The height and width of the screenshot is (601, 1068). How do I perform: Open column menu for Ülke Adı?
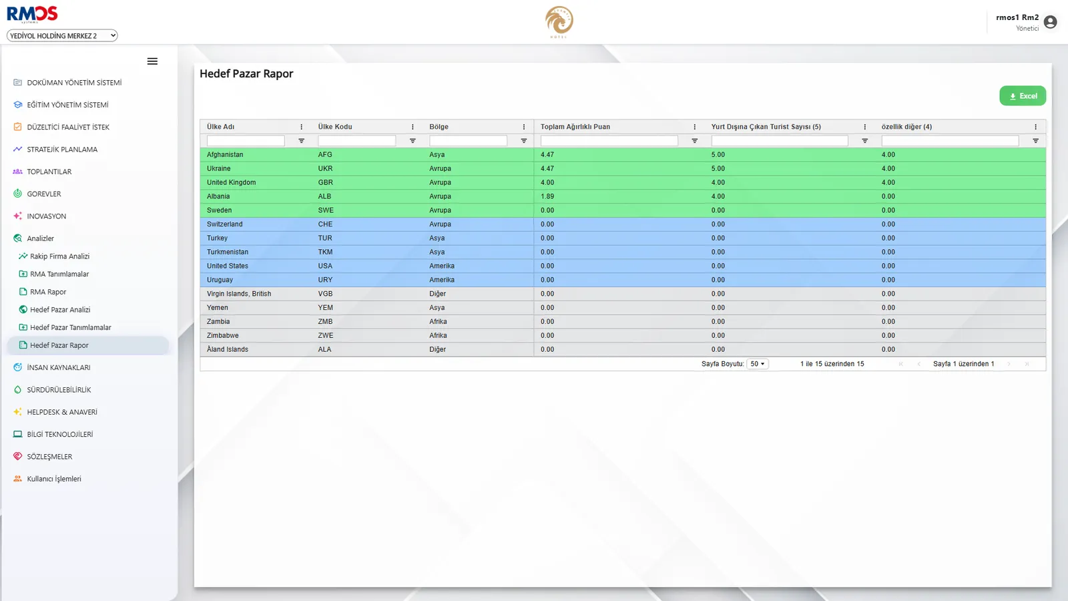pos(301,127)
